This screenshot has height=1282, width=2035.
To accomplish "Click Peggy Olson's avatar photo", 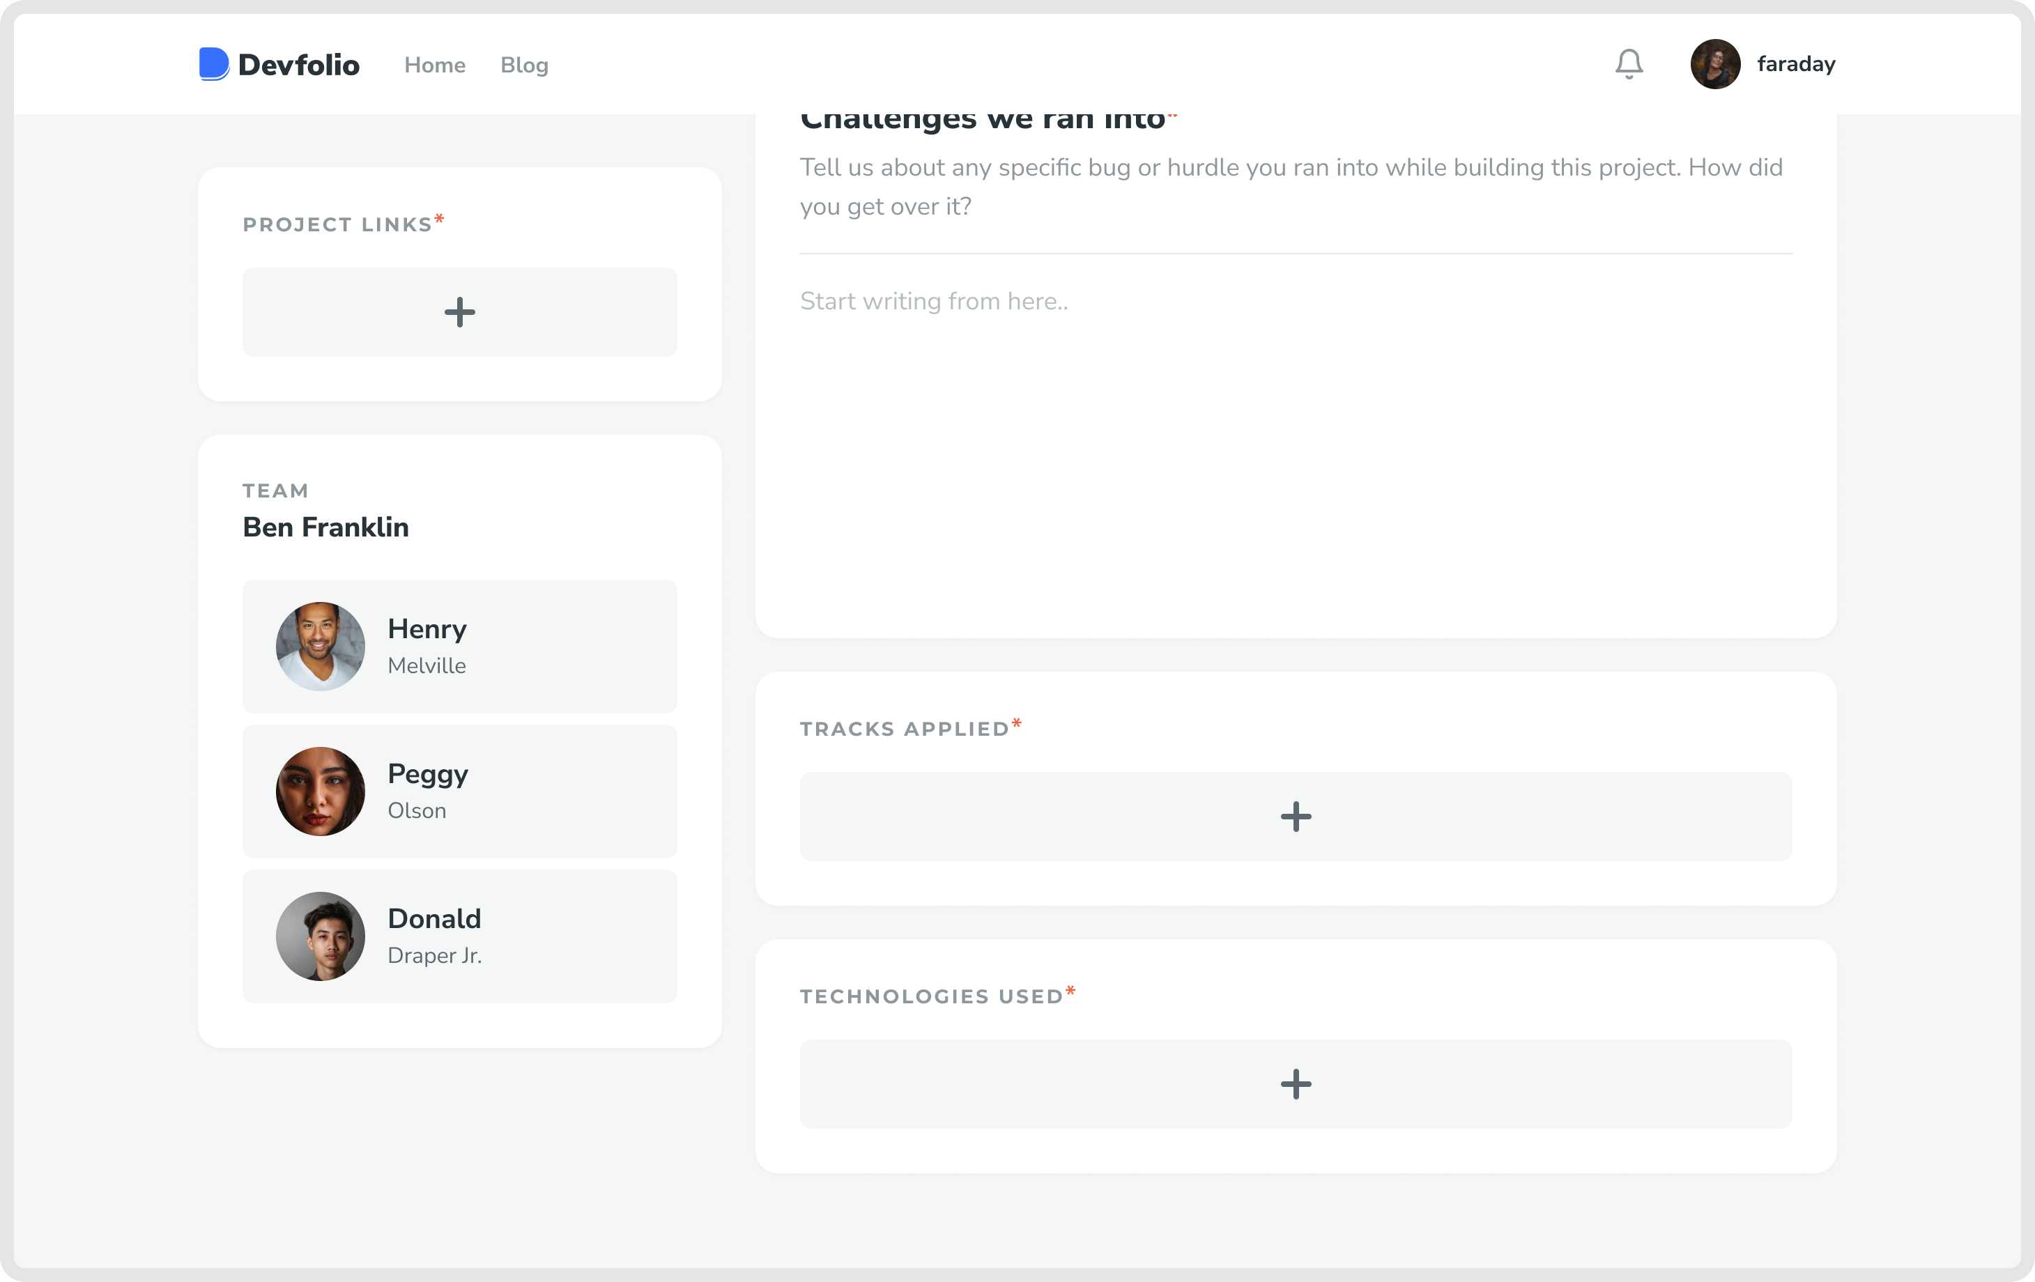I will [321, 792].
